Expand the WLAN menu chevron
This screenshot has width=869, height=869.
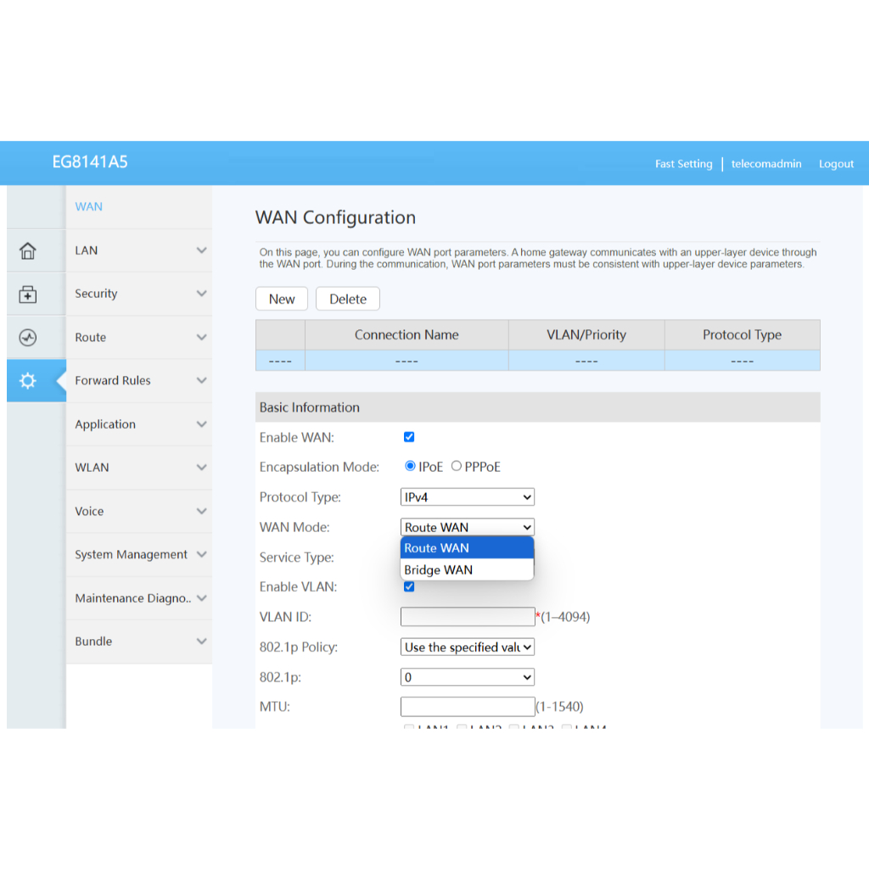(x=201, y=468)
